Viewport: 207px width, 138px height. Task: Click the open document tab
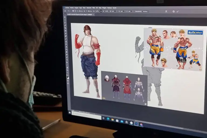[80, 14]
